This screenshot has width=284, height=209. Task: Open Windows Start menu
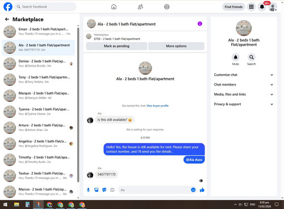5,204
